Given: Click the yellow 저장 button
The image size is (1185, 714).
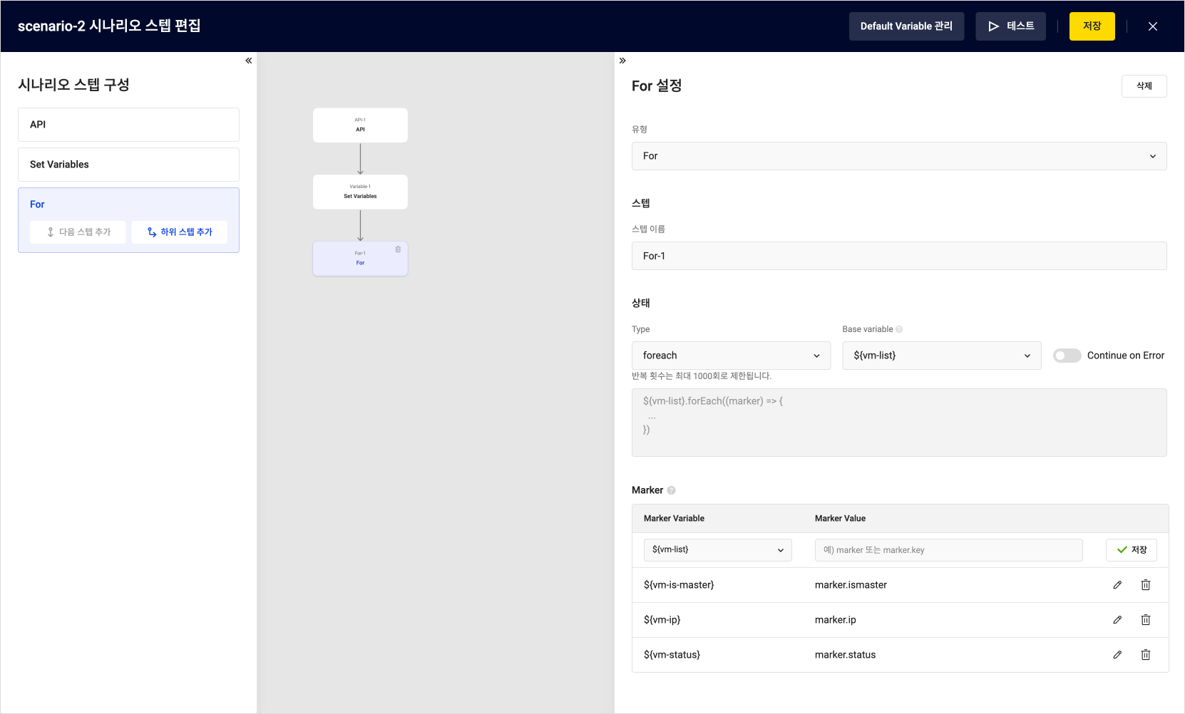Looking at the screenshot, I should (x=1092, y=26).
